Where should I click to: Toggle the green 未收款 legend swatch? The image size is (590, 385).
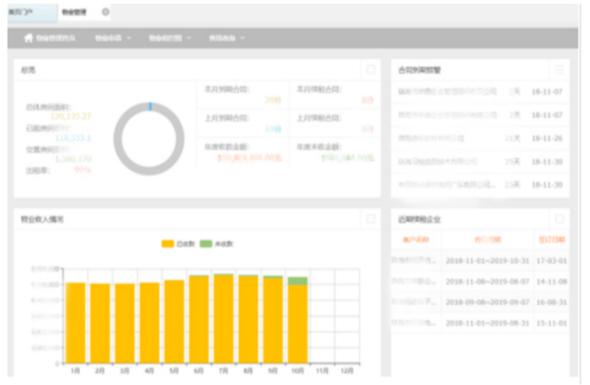tap(206, 244)
